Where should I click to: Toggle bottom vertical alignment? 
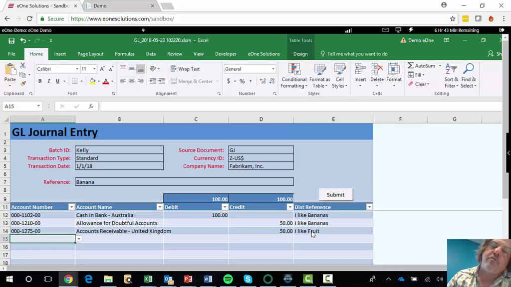point(140,69)
